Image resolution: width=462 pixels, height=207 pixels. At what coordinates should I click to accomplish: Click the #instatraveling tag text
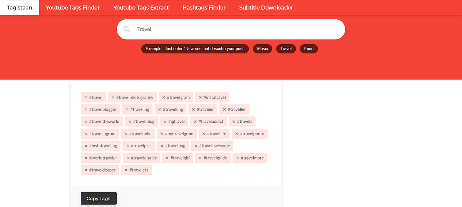(x=103, y=146)
